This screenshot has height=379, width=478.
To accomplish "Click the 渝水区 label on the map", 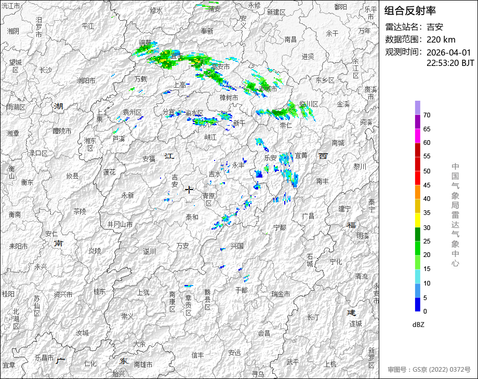I will (x=194, y=113).
